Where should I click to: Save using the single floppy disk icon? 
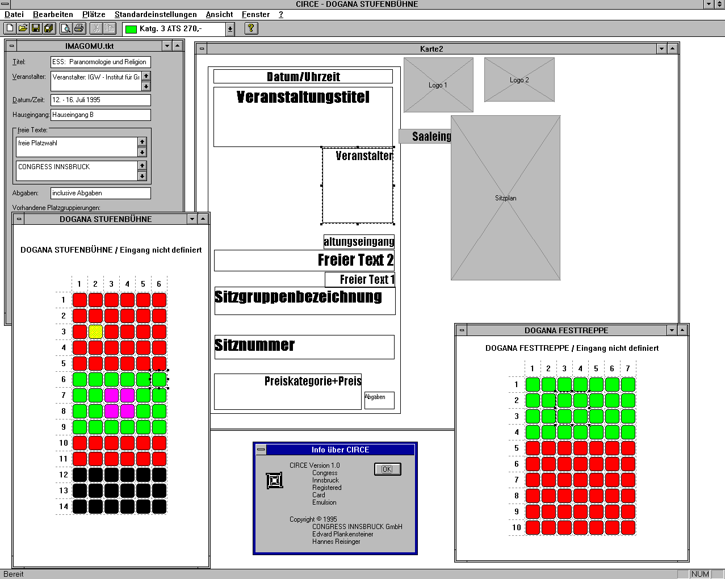pyautogui.click(x=36, y=28)
